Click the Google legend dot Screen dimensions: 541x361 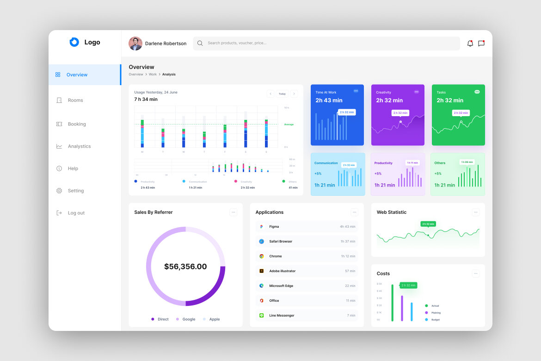[178, 319]
